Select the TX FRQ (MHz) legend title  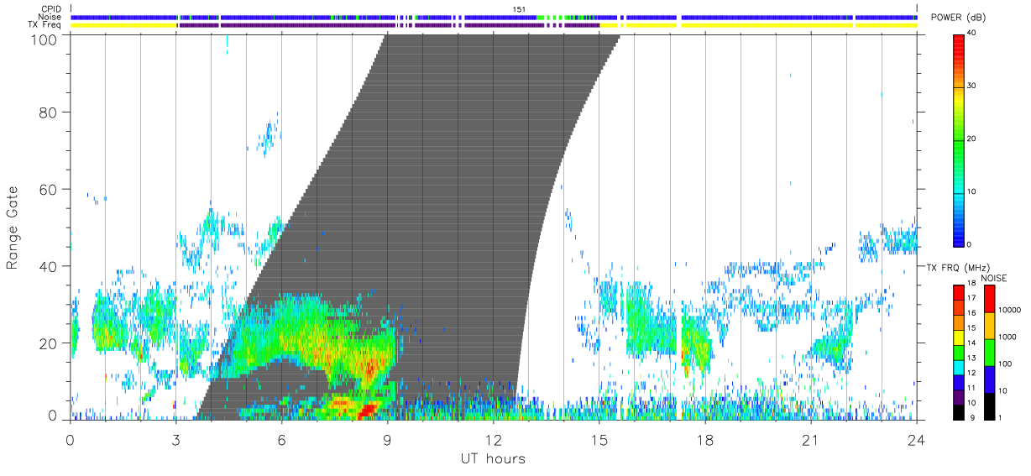958,268
